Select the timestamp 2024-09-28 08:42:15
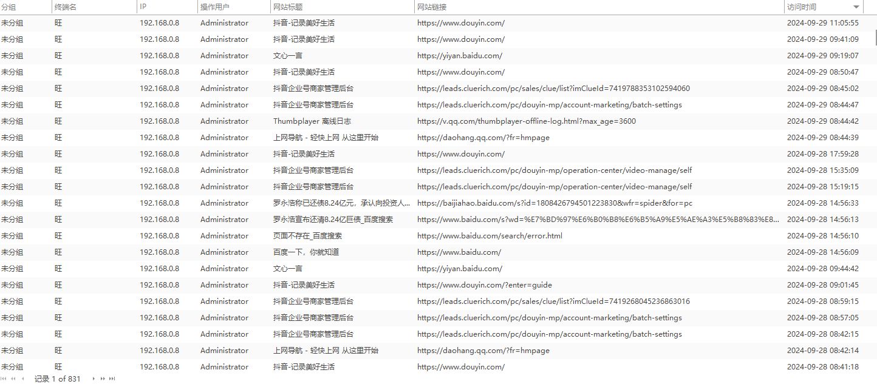 822,334
